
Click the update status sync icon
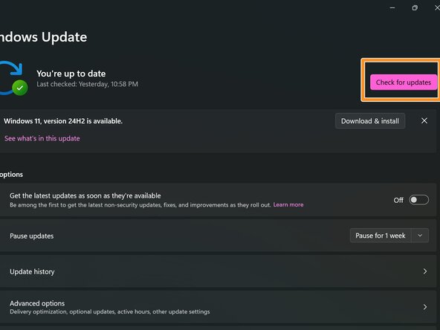pyautogui.click(x=13, y=78)
